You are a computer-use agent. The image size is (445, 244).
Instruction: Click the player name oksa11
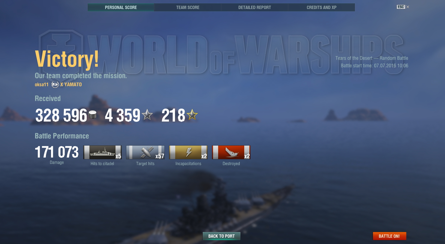click(x=41, y=85)
